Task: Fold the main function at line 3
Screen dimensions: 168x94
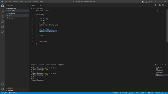Action: point(35,15)
